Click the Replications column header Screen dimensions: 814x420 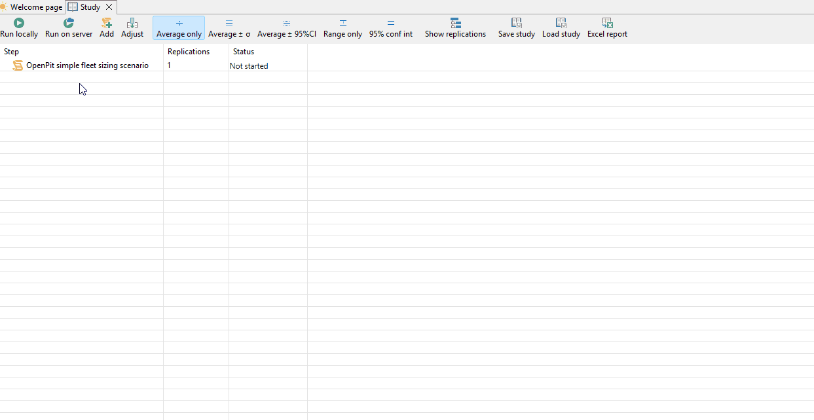[x=196, y=52]
